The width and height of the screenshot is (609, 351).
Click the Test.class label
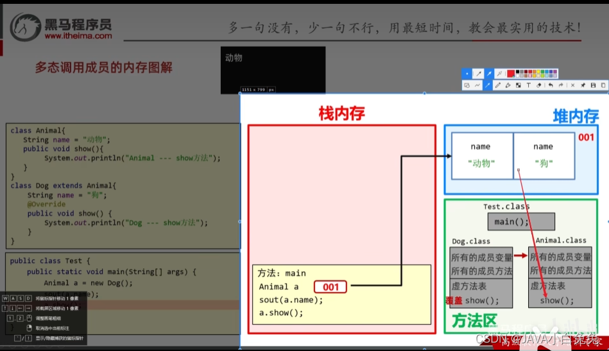506,207
